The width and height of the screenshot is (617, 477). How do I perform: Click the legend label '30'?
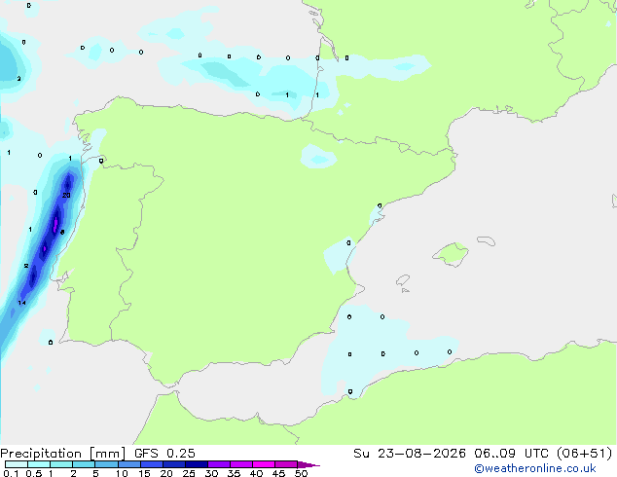(x=211, y=473)
